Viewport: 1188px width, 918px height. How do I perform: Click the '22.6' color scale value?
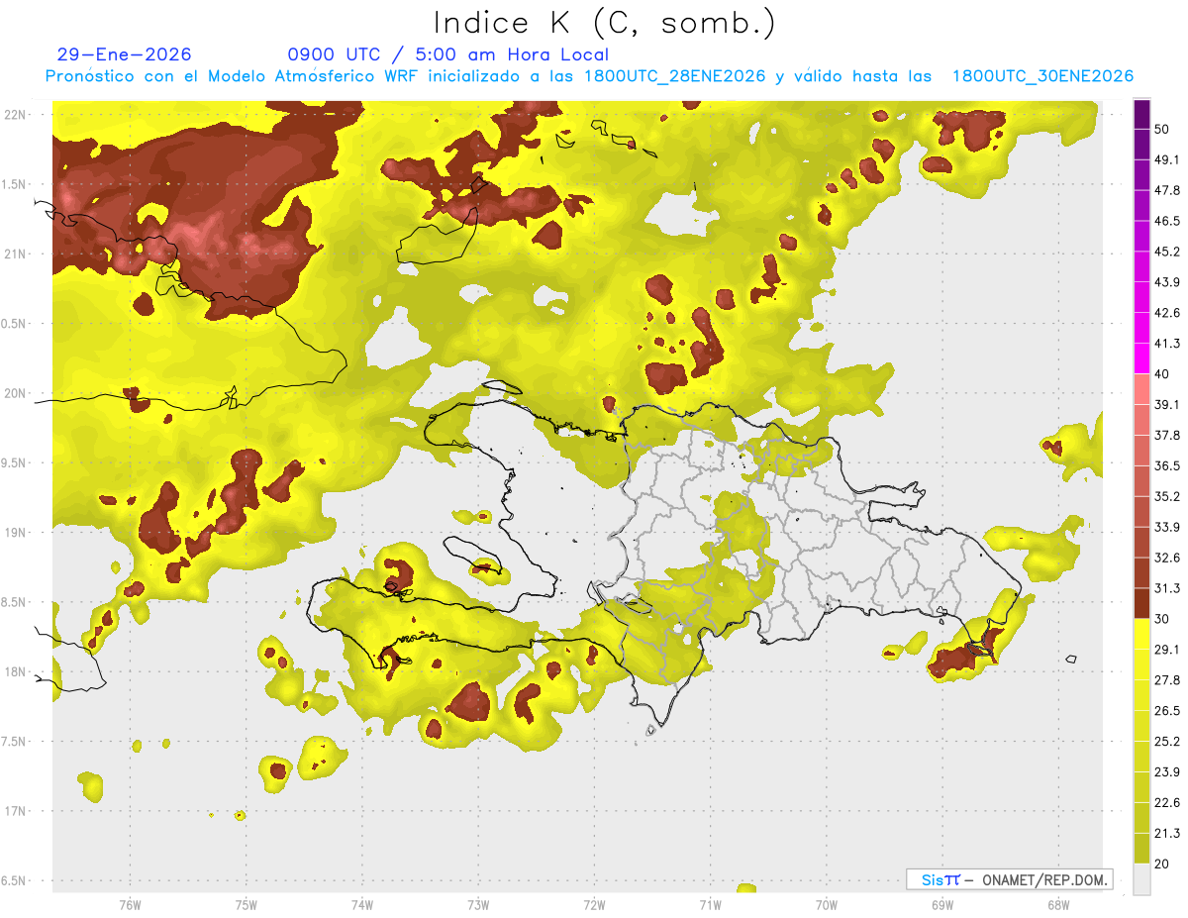click(1167, 803)
